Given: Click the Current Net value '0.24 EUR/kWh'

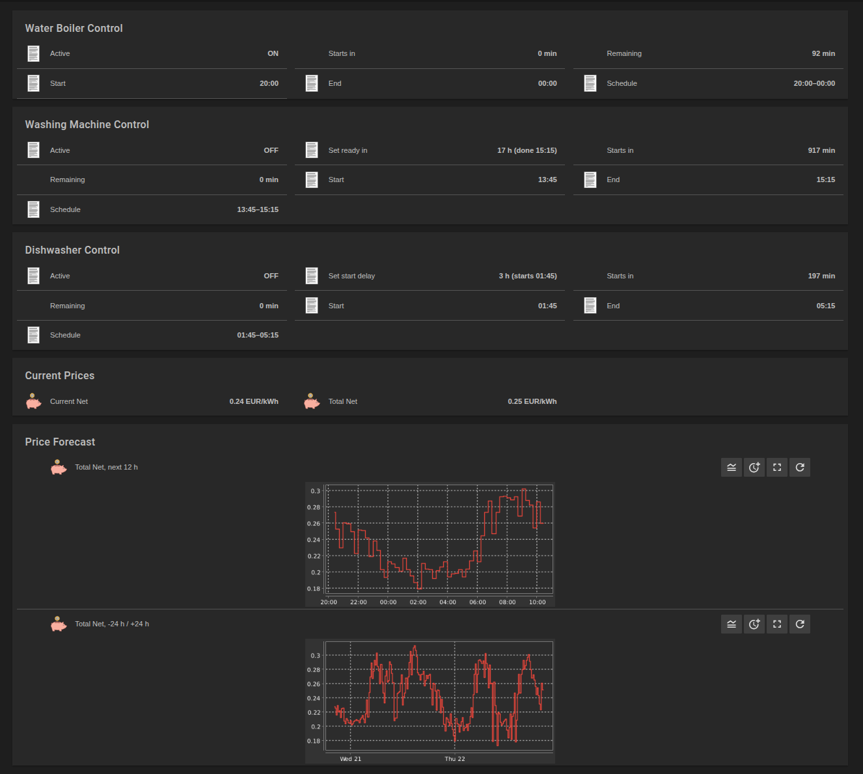Looking at the screenshot, I should (x=254, y=401).
